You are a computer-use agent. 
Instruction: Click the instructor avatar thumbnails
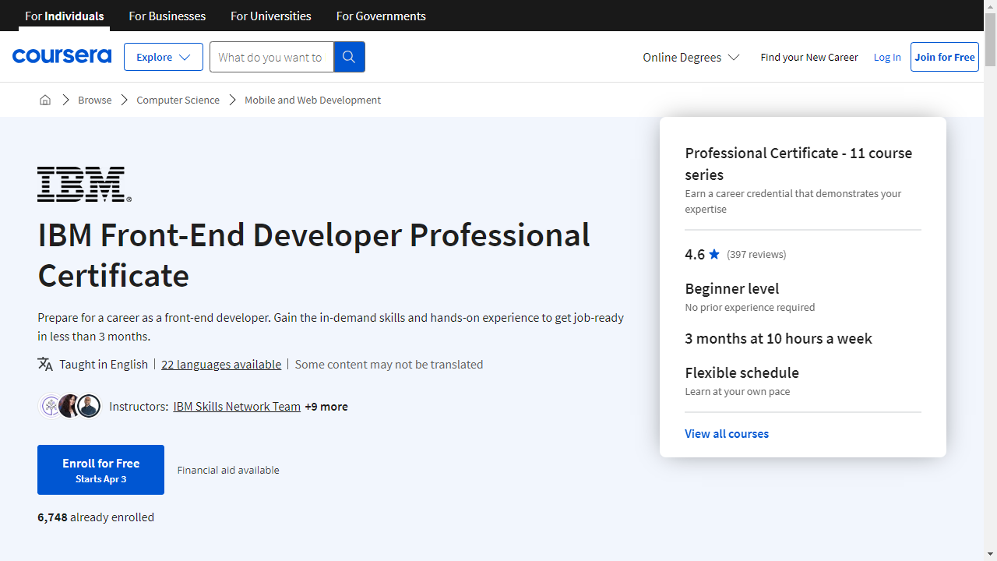pyautogui.click(x=70, y=406)
